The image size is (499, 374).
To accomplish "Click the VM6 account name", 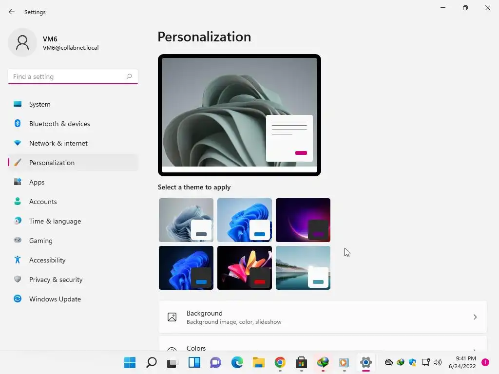I will [50, 39].
